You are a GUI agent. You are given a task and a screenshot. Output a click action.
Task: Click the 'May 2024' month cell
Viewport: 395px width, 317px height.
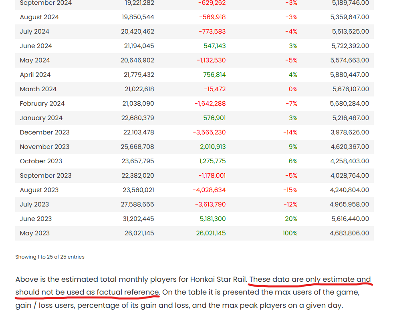pos(35,60)
